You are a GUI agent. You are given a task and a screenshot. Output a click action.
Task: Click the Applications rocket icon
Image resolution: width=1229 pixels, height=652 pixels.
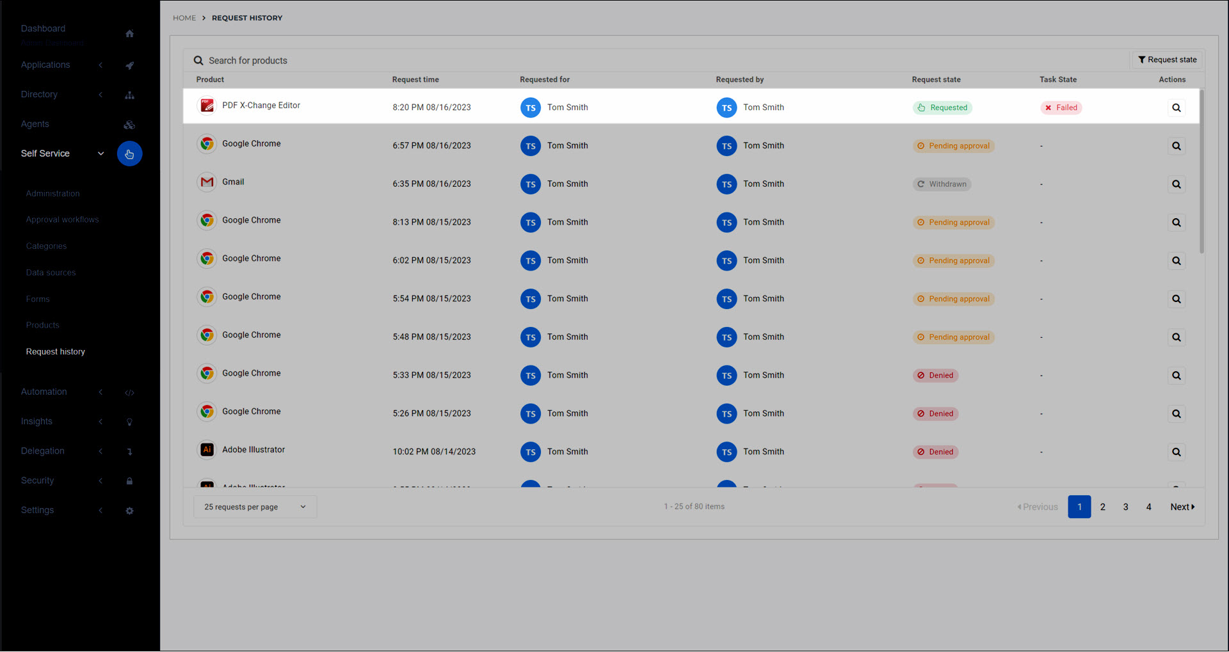[129, 65]
